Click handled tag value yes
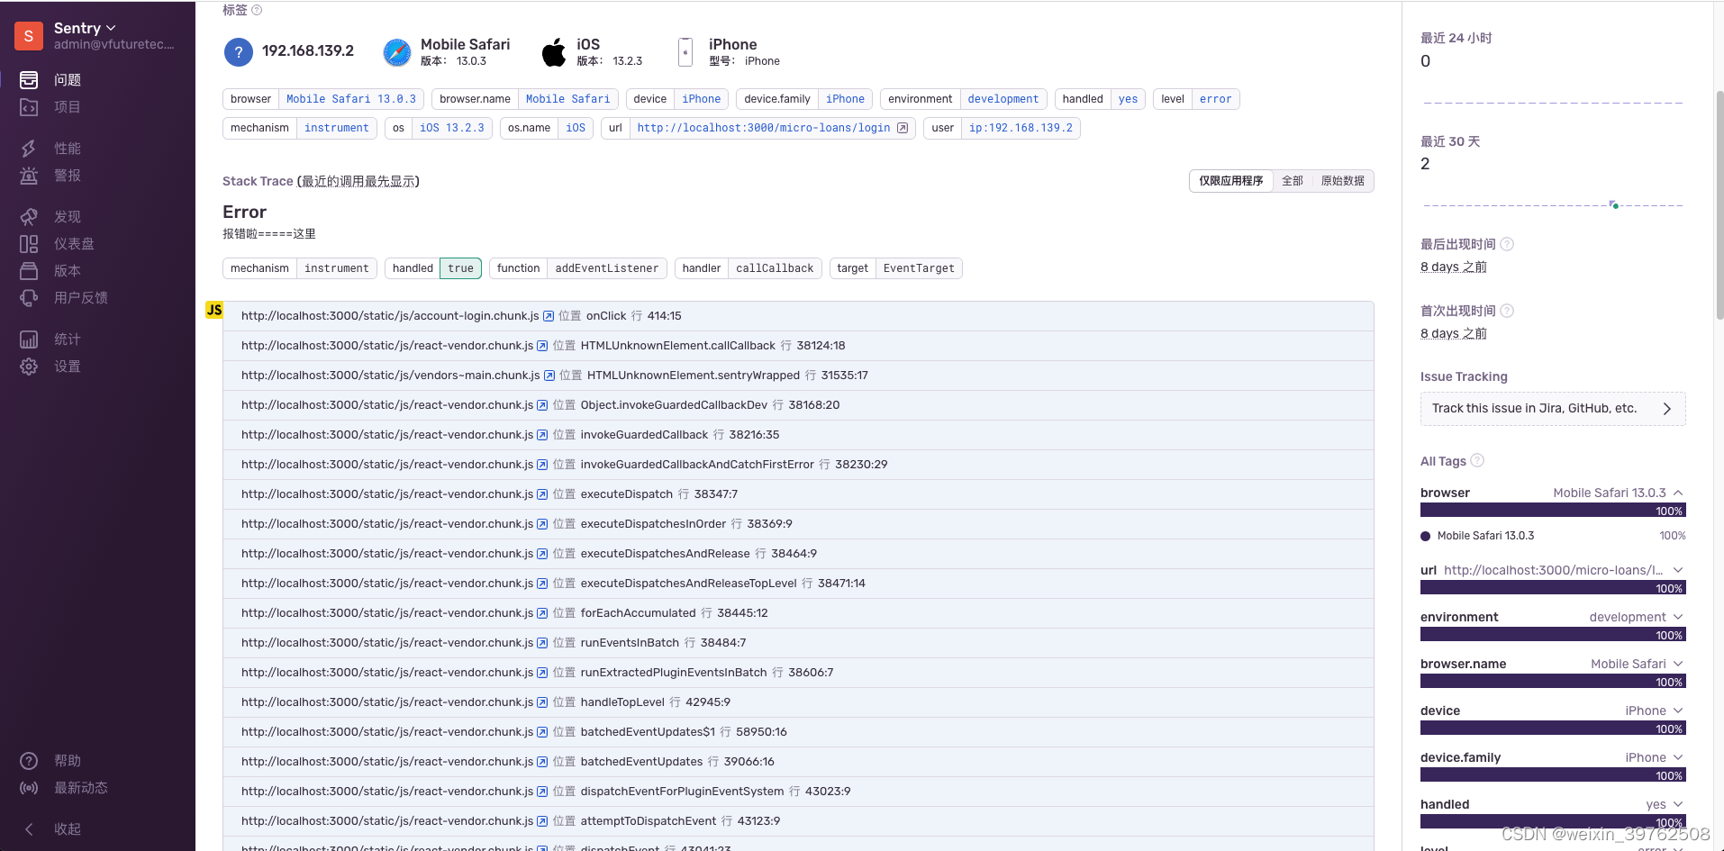Viewport: 1724px width, 851px height. pos(1128,99)
